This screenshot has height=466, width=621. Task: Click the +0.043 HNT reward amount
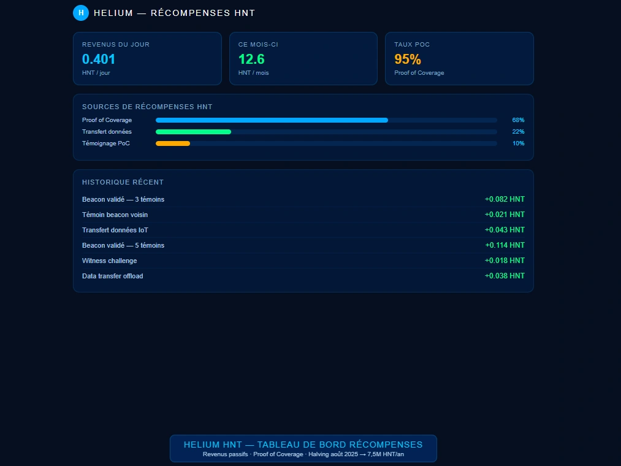click(x=505, y=230)
